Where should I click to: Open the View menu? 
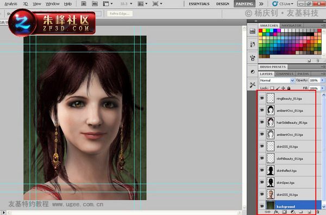tap(37, 4)
